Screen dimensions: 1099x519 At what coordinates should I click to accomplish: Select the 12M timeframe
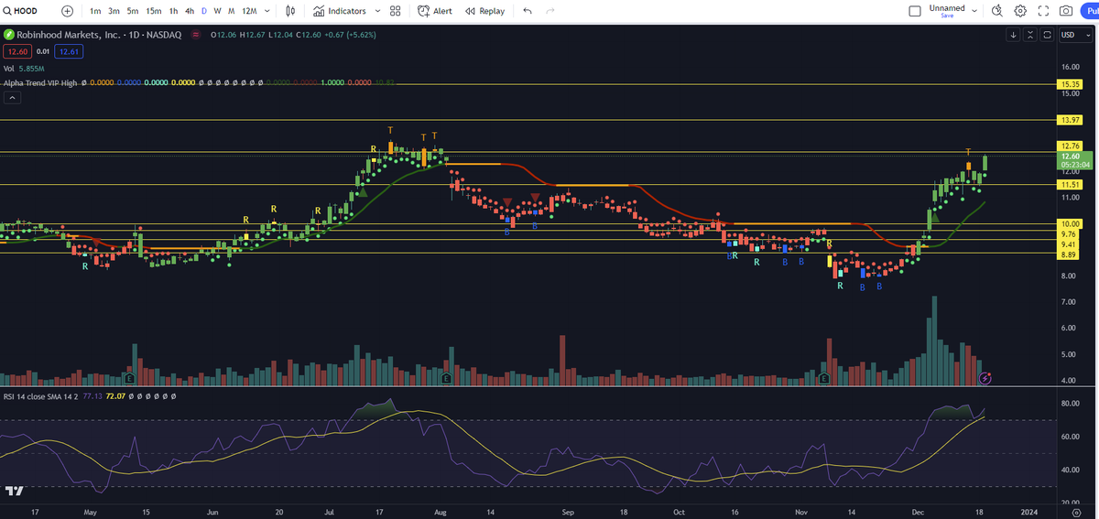pyautogui.click(x=248, y=11)
